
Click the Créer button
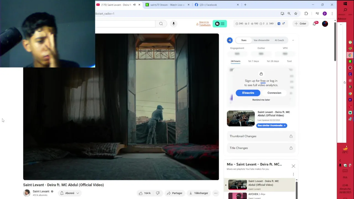click(x=300, y=24)
